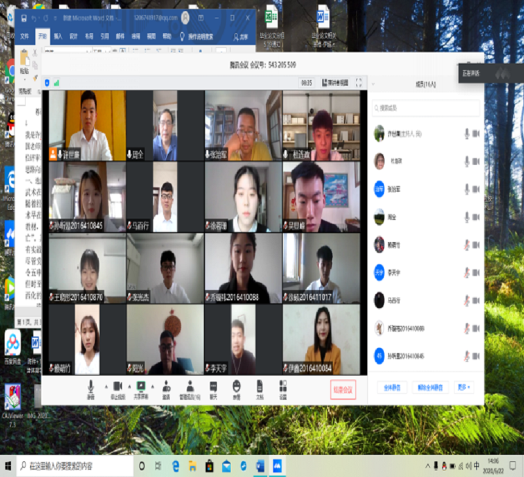Screen dimensions: 524x477
Task: Open the documents icon in meeting toolbar
Action: click(259, 387)
